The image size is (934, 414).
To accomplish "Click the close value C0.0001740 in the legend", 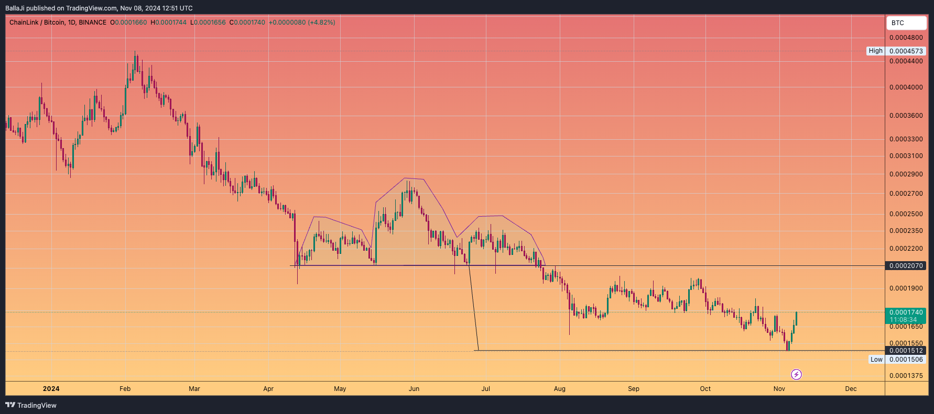I will (x=247, y=23).
